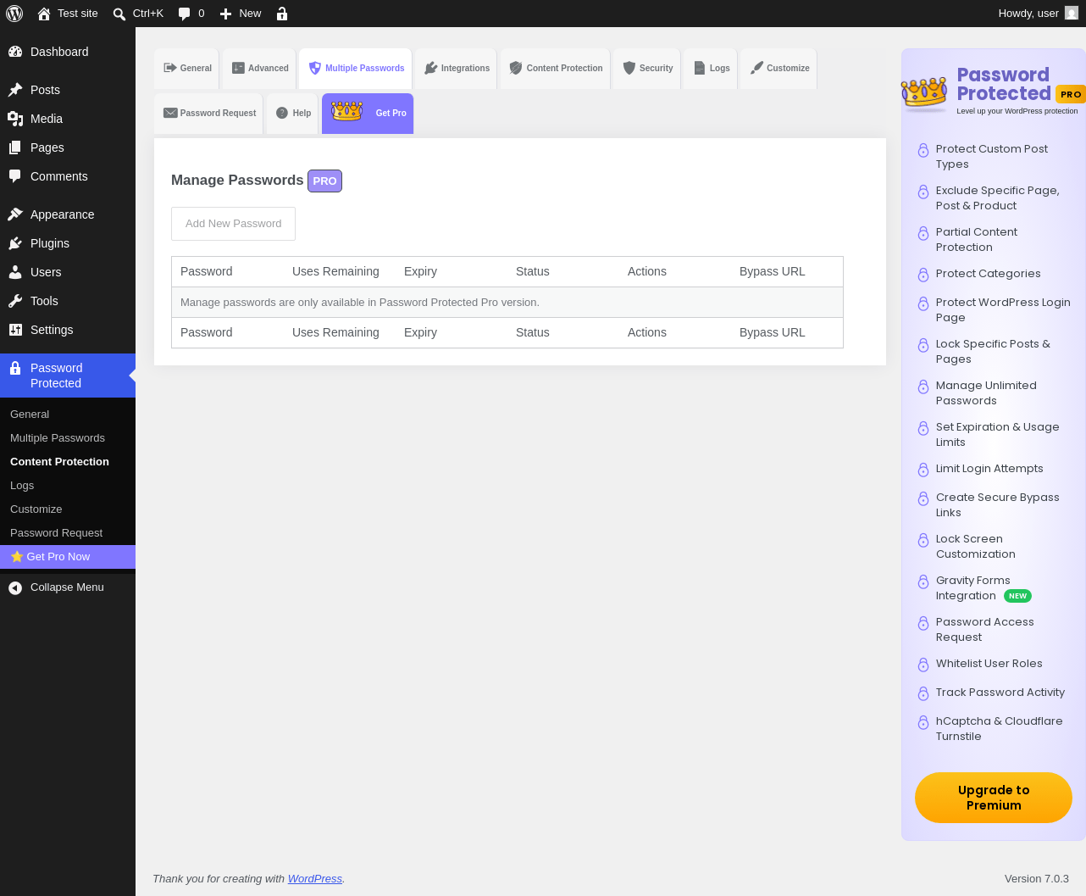Open the Appearance menu
The width and height of the screenshot is (1086, 896).
68,214
